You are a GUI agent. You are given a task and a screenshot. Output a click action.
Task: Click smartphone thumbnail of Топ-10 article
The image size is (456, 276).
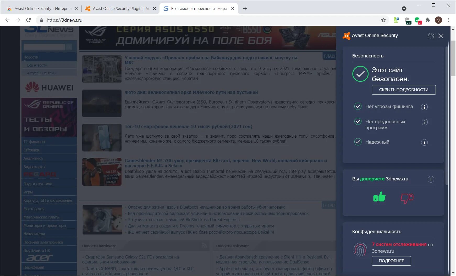(102, 138)
